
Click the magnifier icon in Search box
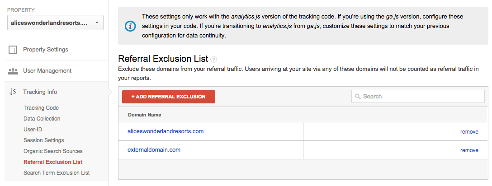pos(358,97)
